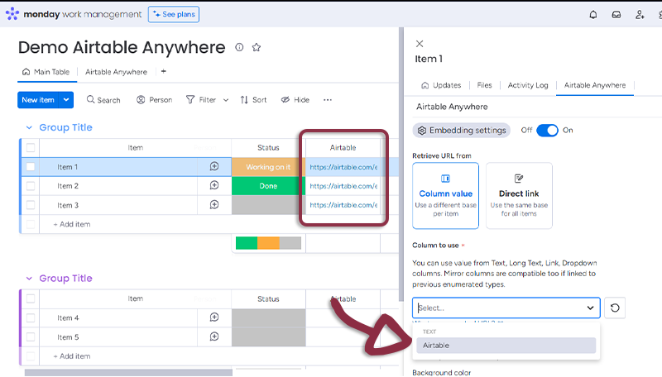Image resolution: width=662 pixels, height=377 pixels.
Task: Click refresh icon beside column selector
Action: (x=614, y=308)
